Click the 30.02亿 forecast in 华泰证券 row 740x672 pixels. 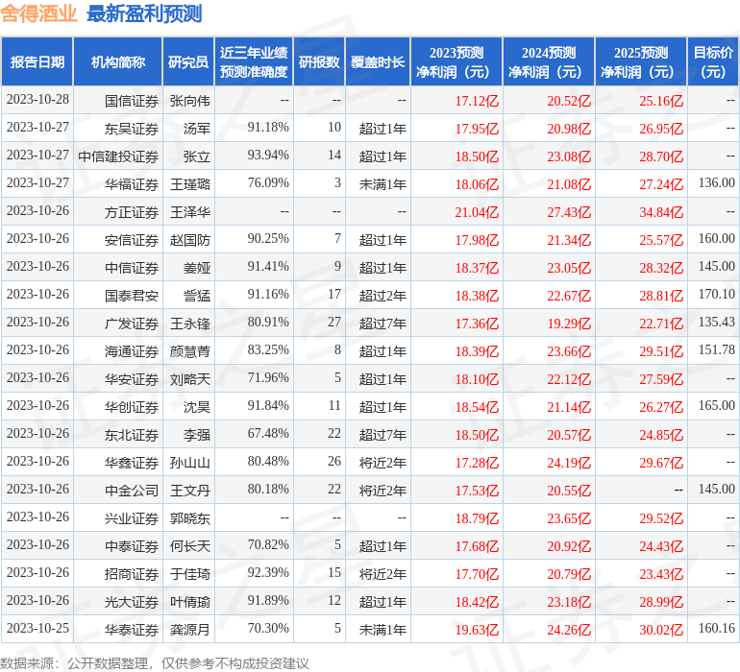coord(661,630)
